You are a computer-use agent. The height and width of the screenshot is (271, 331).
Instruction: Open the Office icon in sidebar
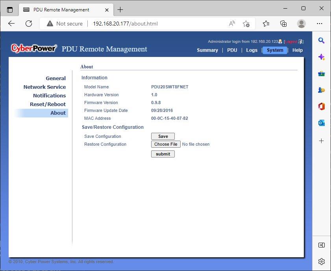coord(321,106)
